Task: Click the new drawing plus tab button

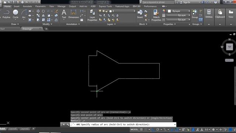Action: (46, 29)
